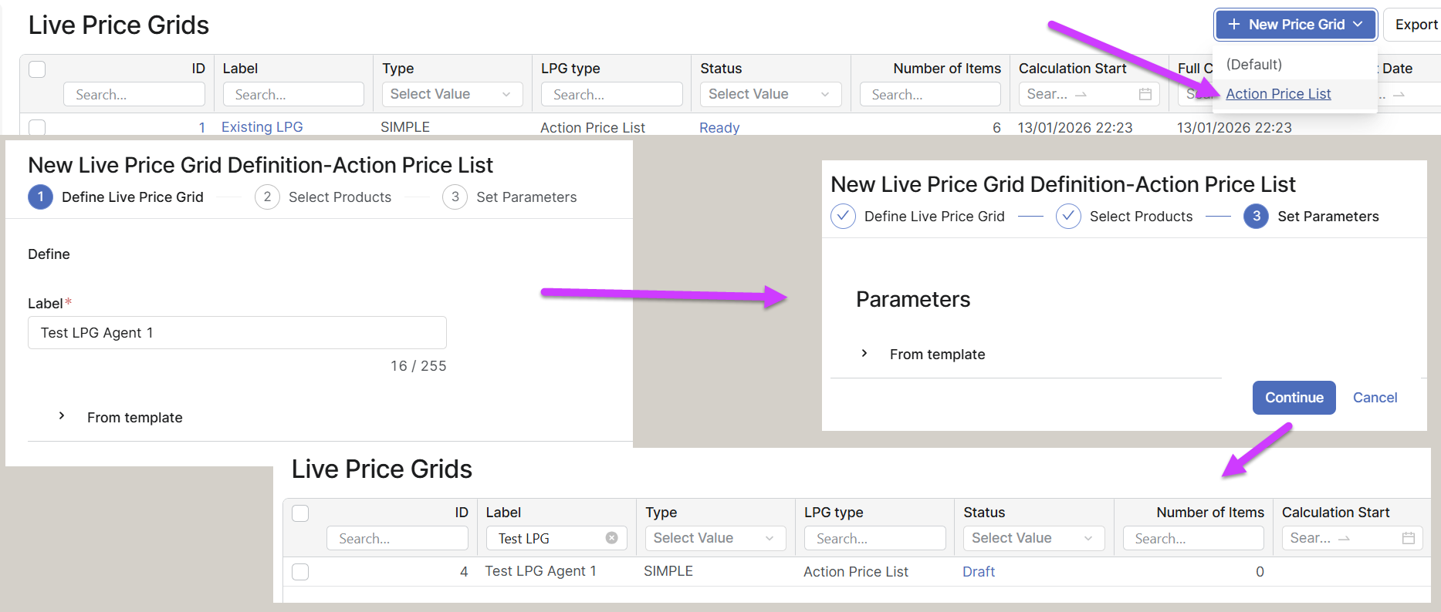This screenshot has width=1441, height=612.
Task: Click the completed checkmark beside Select Products
Action: click(x=1068, y=217)
